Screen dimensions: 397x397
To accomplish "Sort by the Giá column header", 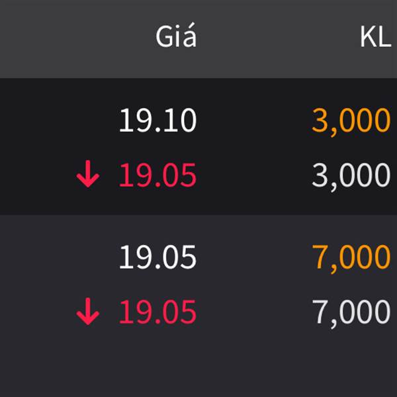I will tap(176, 36).
